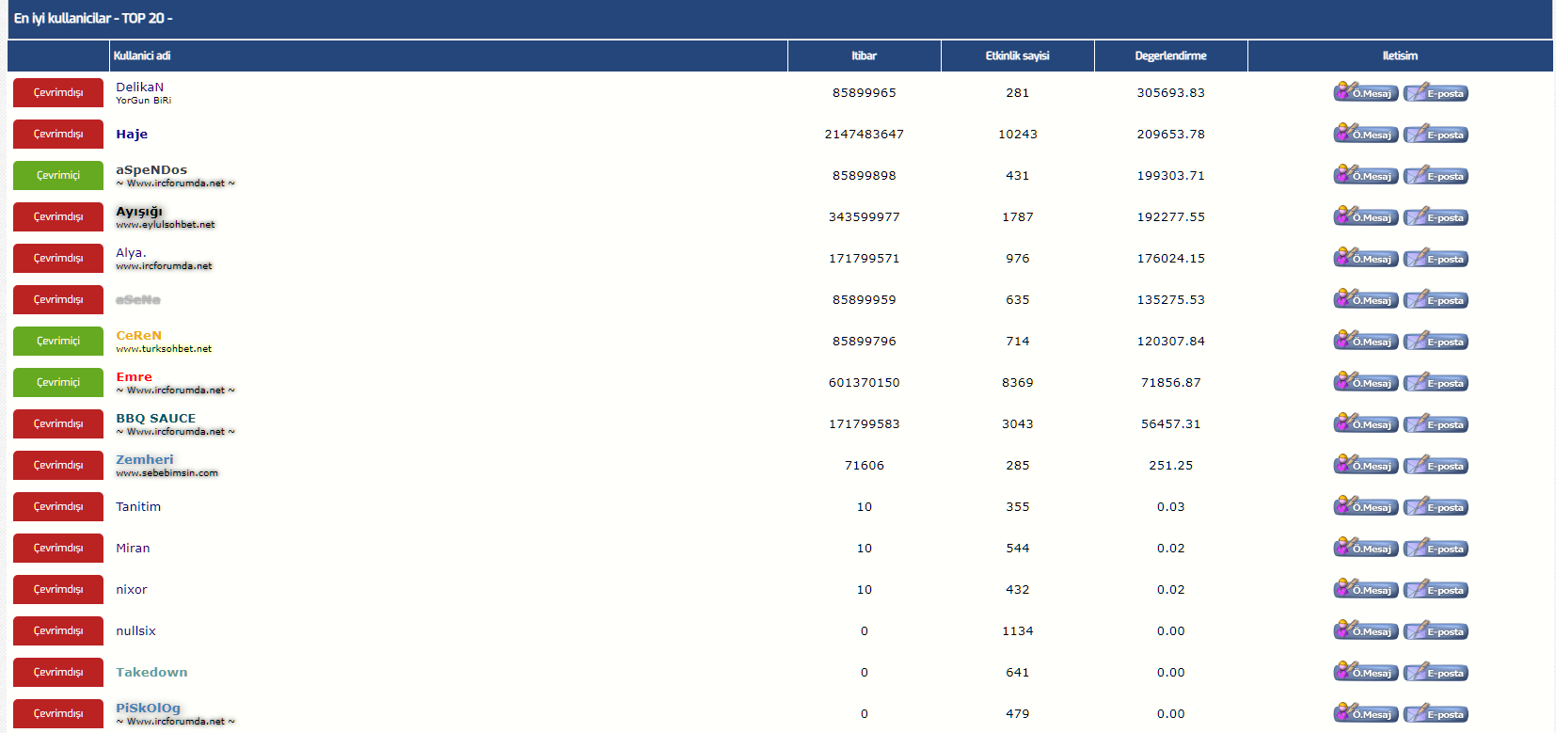The width and height of the screenshot is (1556, 733).
Task: Click E-posta icon for Emre
Action: pos(1436,382)
